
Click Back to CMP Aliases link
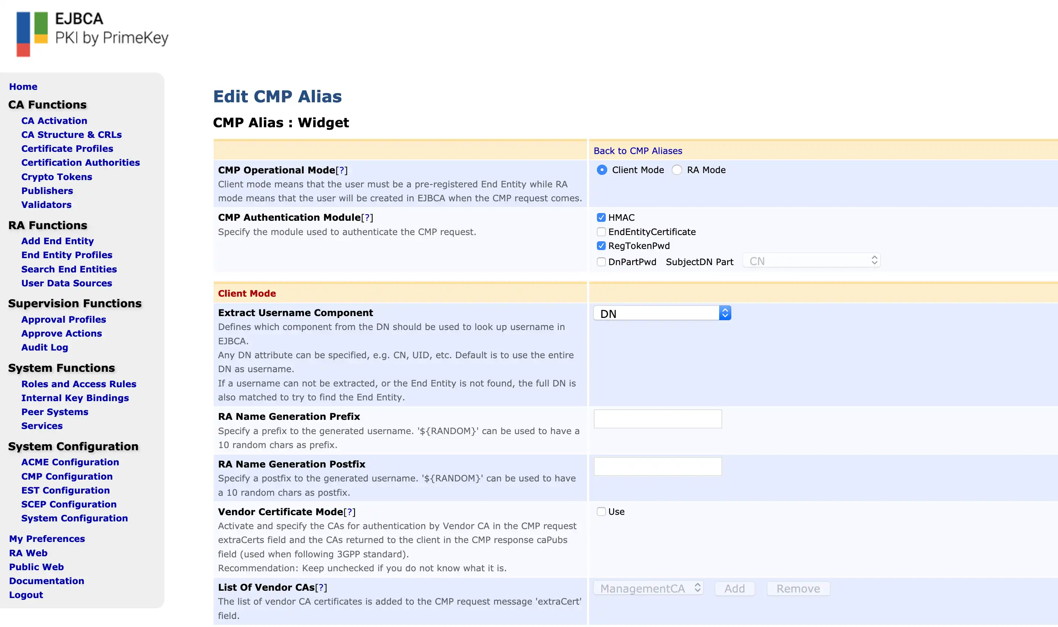(x=638, y=151)
